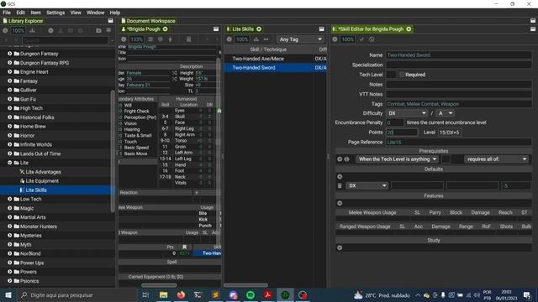Click the Page Reference field

coord(459,142)
